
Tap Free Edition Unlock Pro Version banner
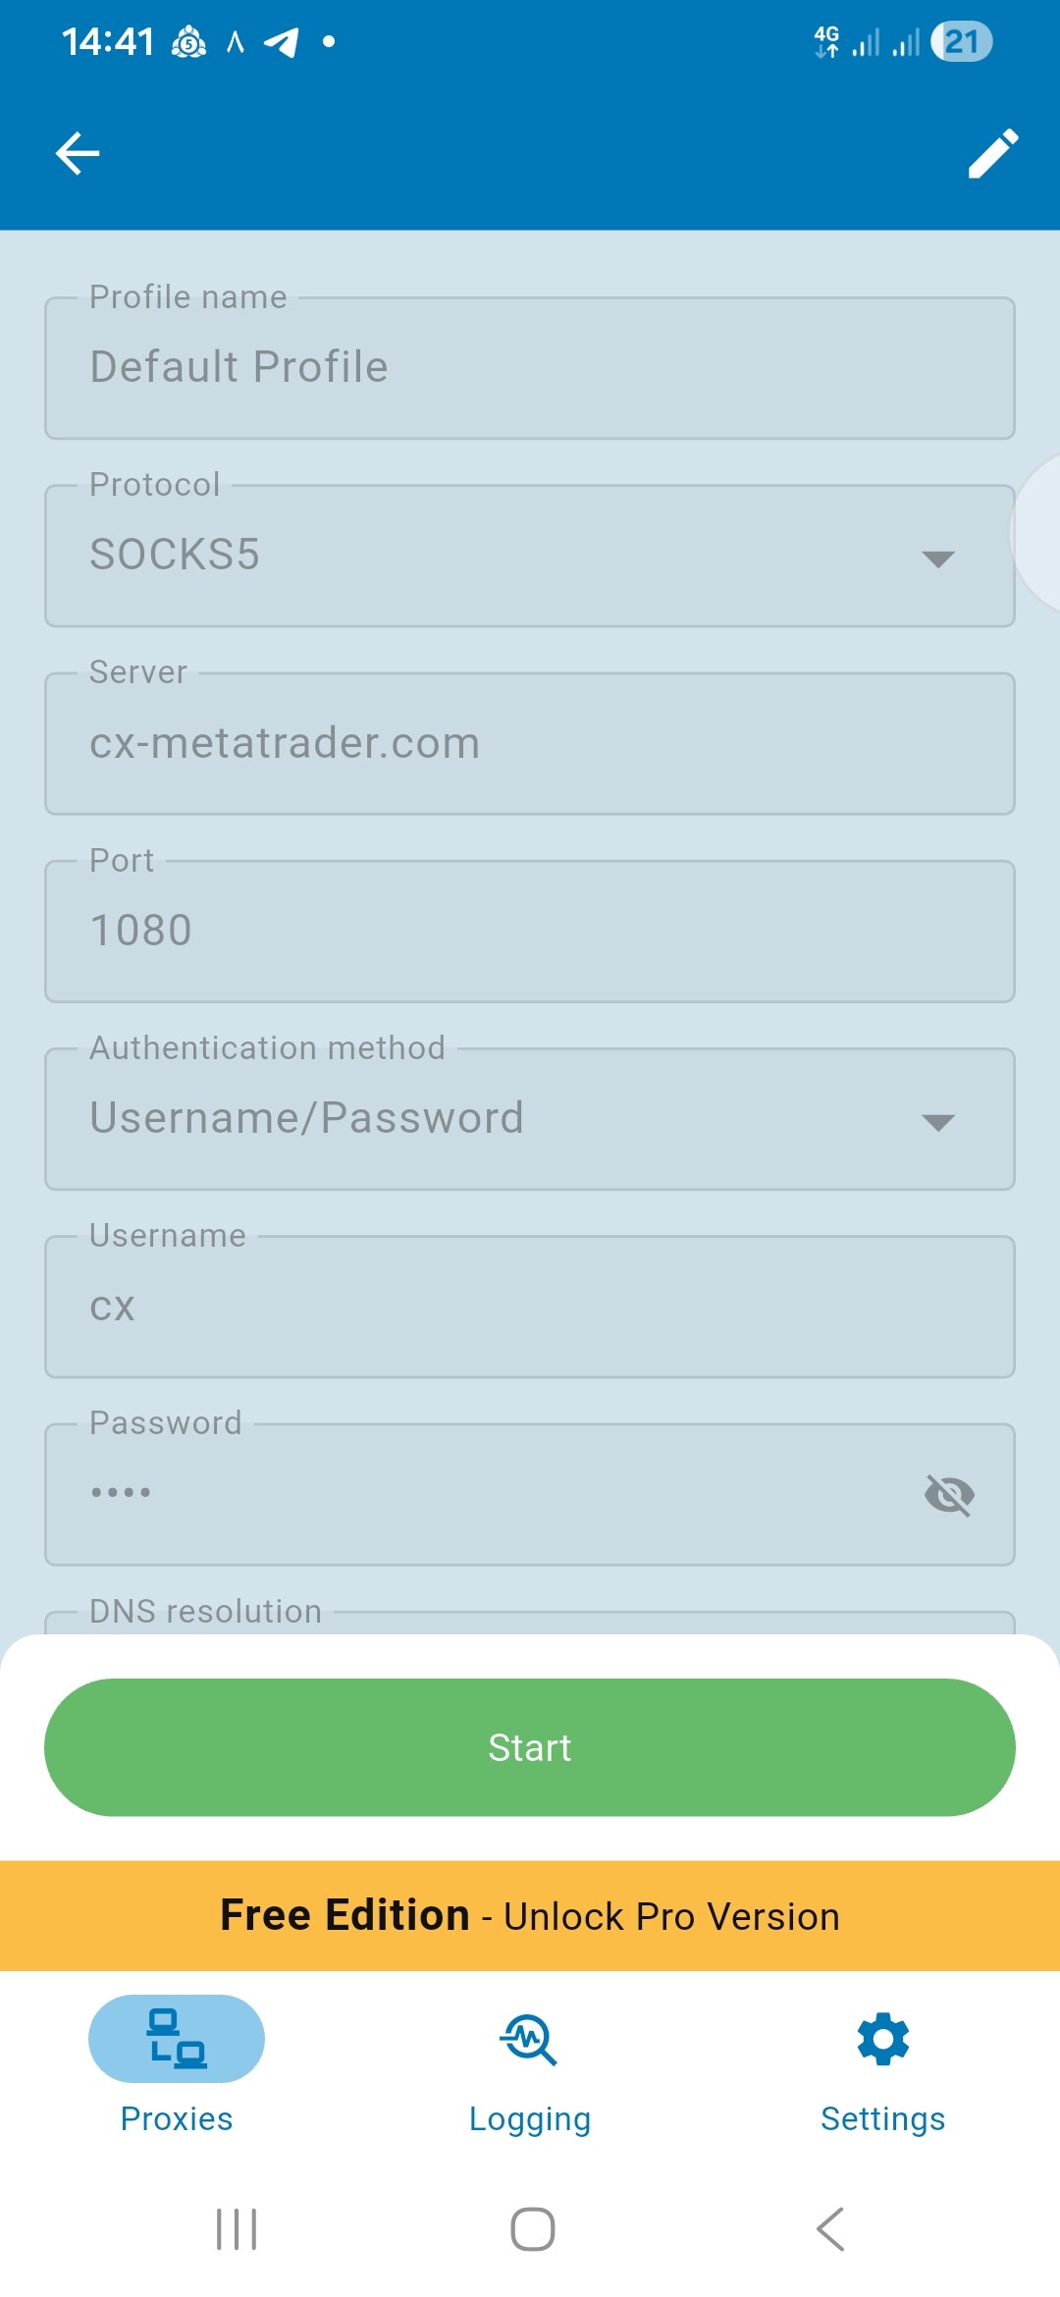[x=530, y=1915]
